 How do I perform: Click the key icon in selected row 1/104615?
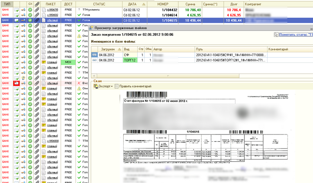pyautogui.click(x=23, y=20)
